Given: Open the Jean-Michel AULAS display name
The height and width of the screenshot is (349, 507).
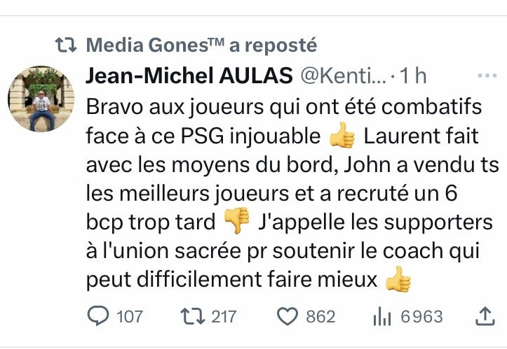Looking at the screenshot, I should [x=189, y=76].
